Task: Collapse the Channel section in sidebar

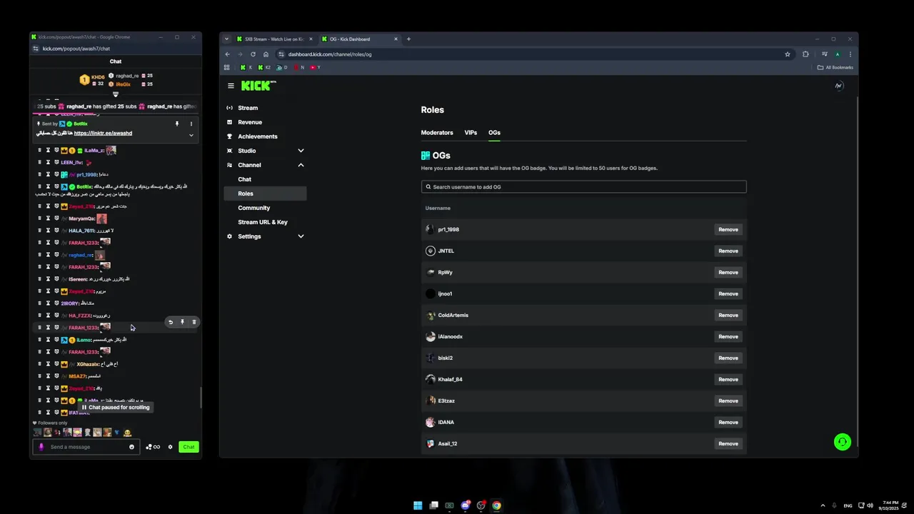Action: pos(301,165)
